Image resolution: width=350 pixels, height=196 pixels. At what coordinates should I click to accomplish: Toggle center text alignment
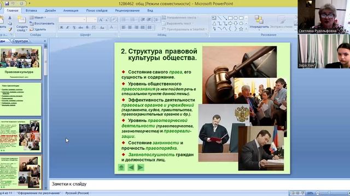click(x=130, y=27)
